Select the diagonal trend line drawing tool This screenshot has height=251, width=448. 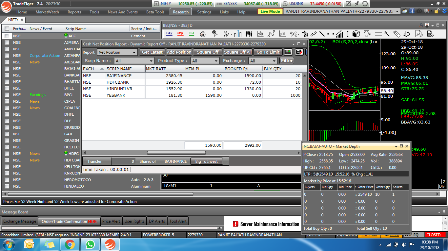coord(322,34)
